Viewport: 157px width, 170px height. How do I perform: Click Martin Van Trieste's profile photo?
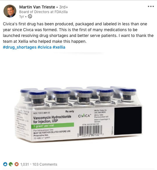10,11
